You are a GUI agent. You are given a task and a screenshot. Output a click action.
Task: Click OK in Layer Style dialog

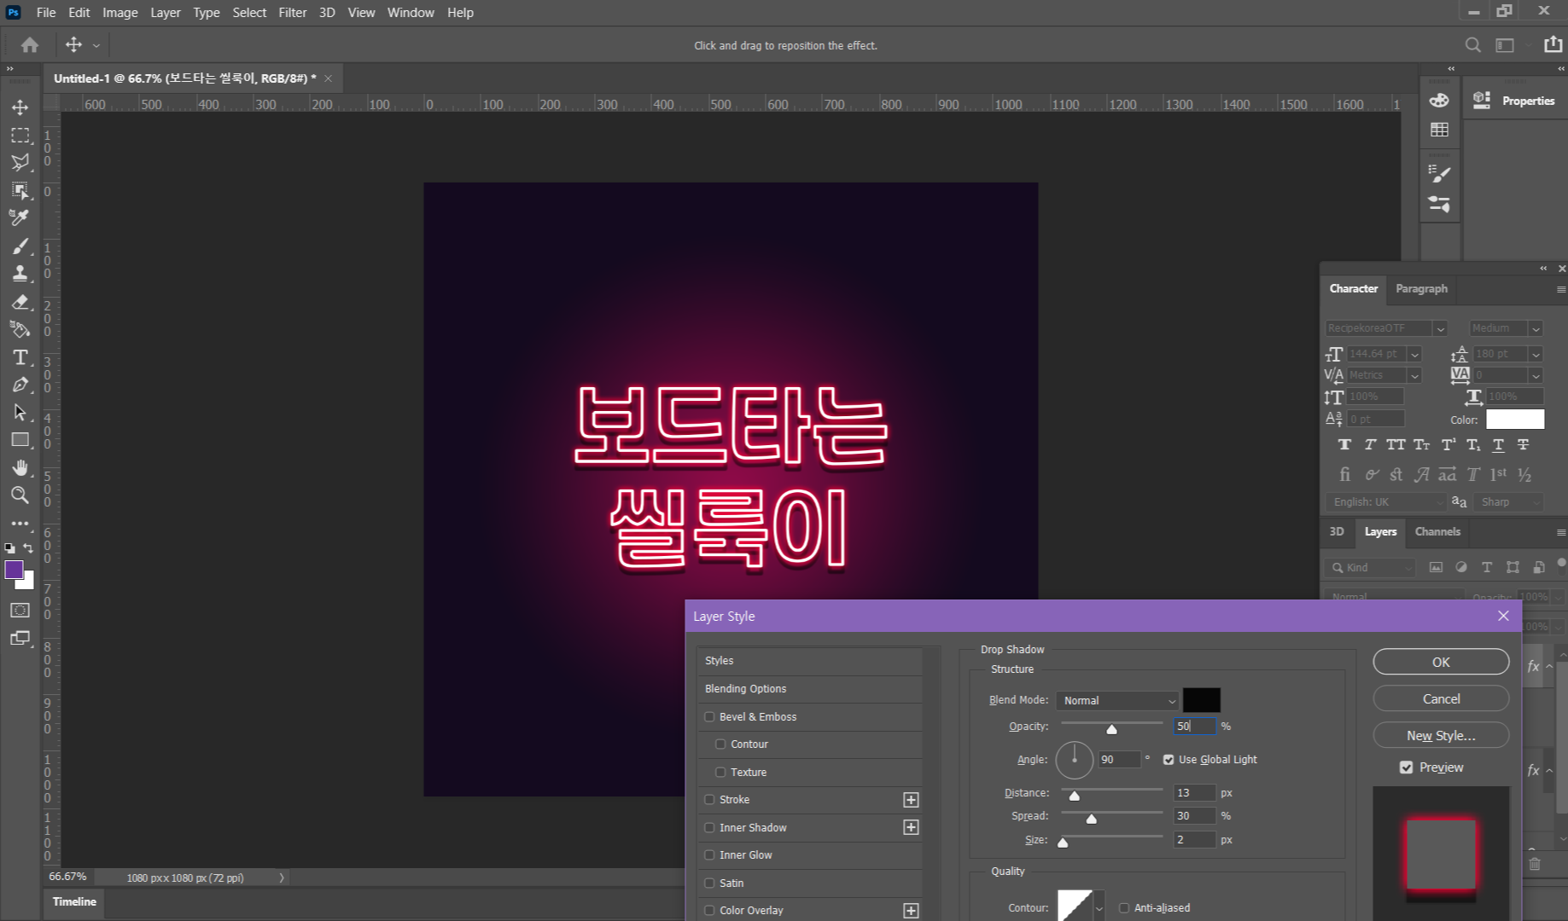(x=1441, y=662)
